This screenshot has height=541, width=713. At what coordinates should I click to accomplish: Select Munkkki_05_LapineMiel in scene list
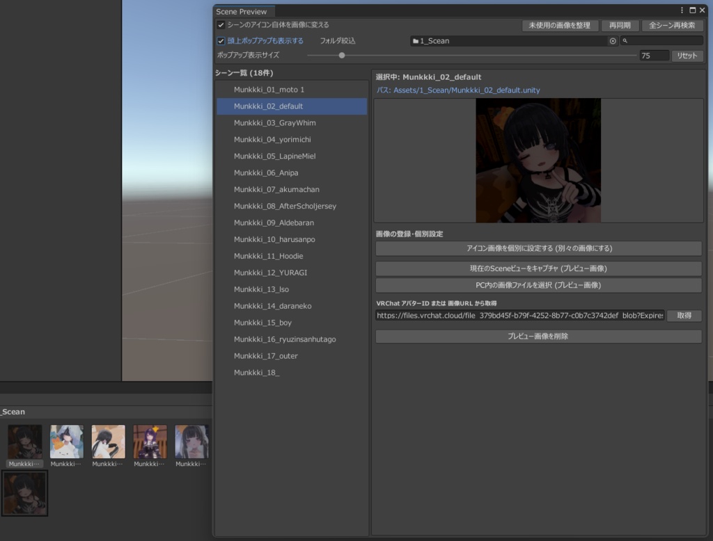pos(292,156)
